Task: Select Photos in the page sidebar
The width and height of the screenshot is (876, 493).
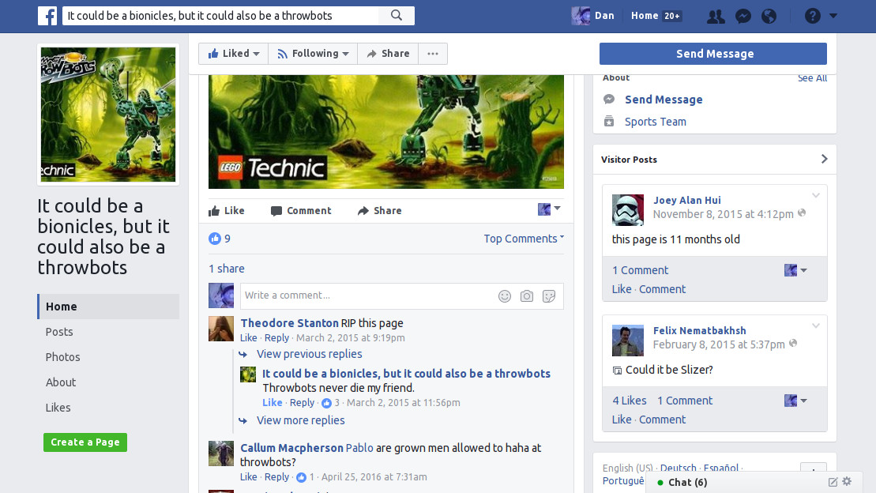Action: click(x=62, y=357)
